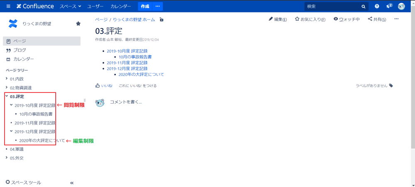The image size is (415, 187).
Task: Star the りっくまの野望 space
Action: tap(78, 24)
